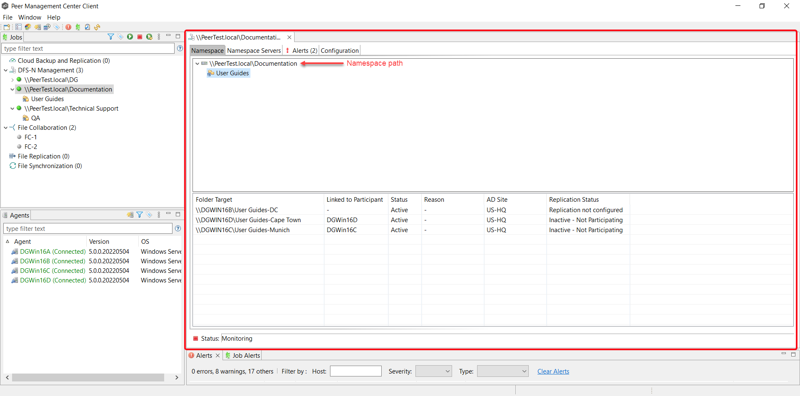800x396 pixels.
Task: Maximize the Agents panel
Action: (x=178, y=214)
